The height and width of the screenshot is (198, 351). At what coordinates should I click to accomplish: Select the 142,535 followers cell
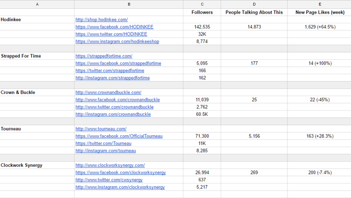(202, 27)
